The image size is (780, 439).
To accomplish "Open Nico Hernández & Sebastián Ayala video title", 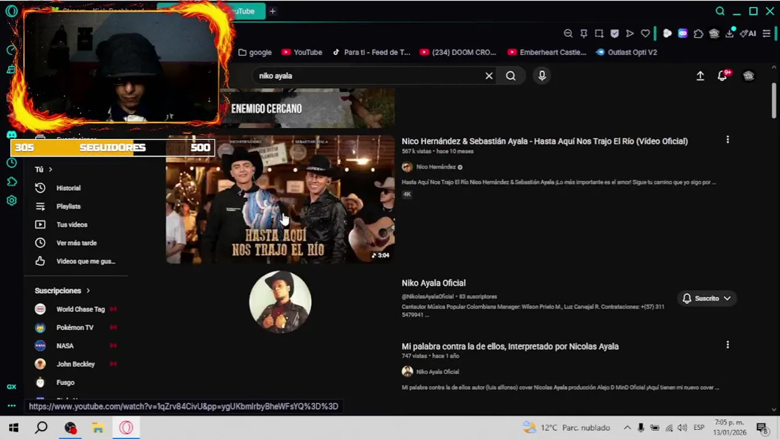I will 544,141.
